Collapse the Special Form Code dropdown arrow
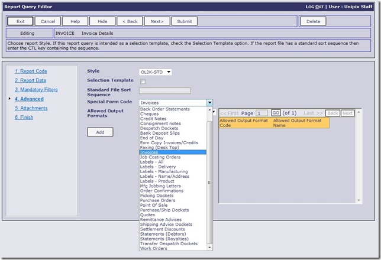 coord(209,103)
